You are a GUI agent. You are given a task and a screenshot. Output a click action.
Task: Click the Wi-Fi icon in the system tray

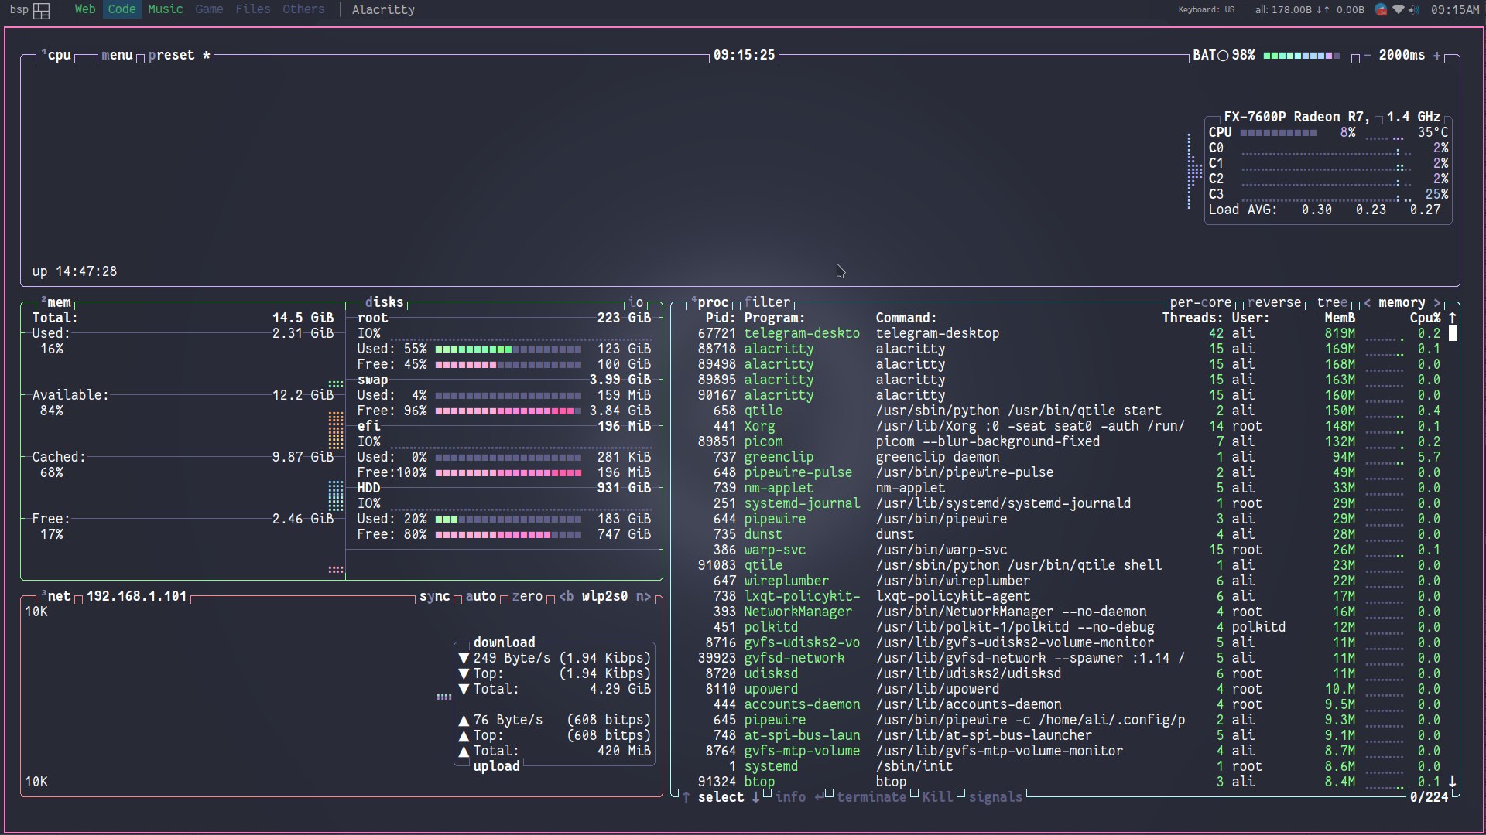pos(1398,10)
